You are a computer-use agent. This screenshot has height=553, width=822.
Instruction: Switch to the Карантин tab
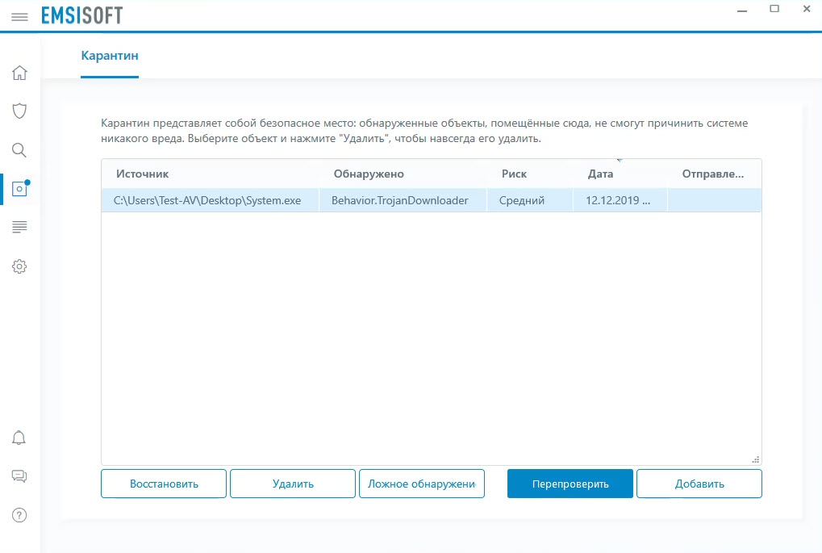[x=110, y=56]
